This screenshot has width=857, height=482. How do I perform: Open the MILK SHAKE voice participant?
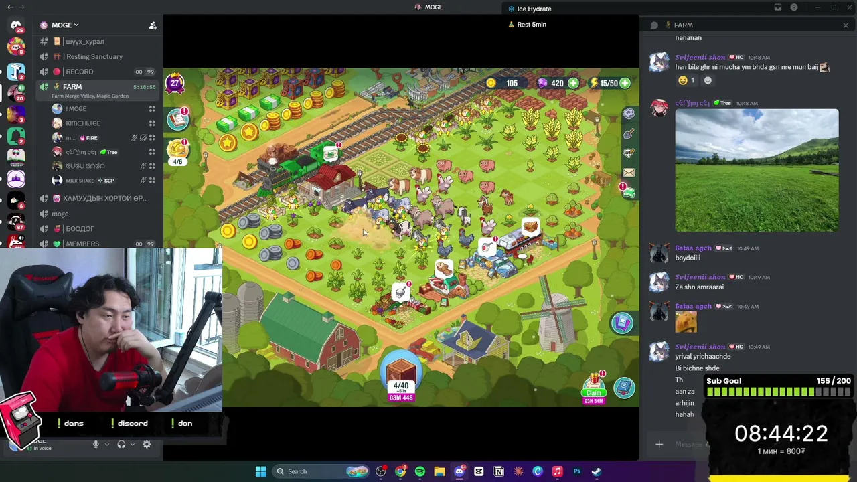(104, 181)
